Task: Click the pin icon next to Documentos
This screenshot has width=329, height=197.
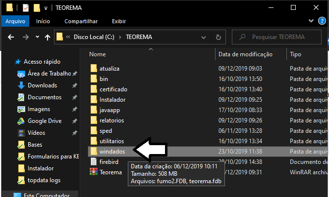Action: tap(75, 97)
